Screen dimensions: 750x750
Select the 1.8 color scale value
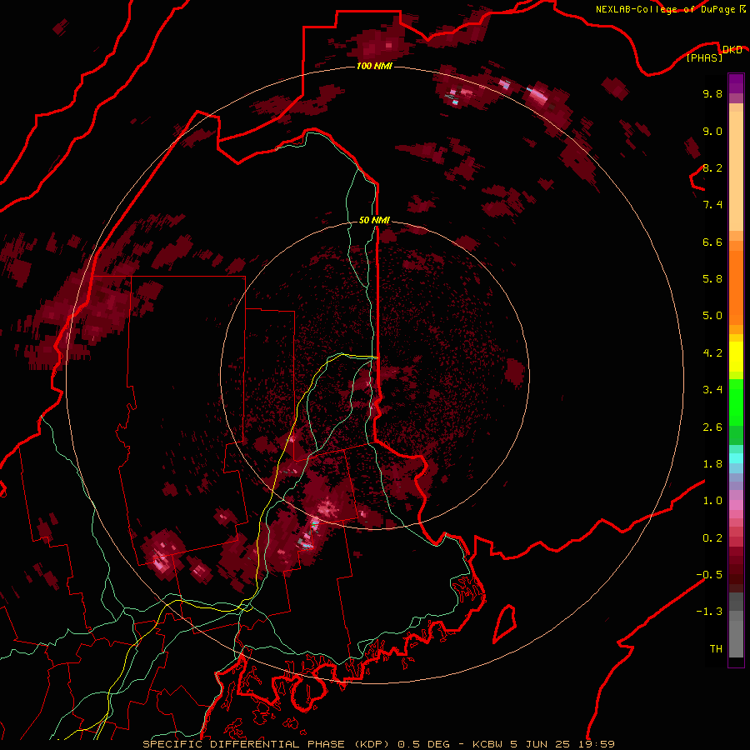pyautogui.click(x=712, y=464)
